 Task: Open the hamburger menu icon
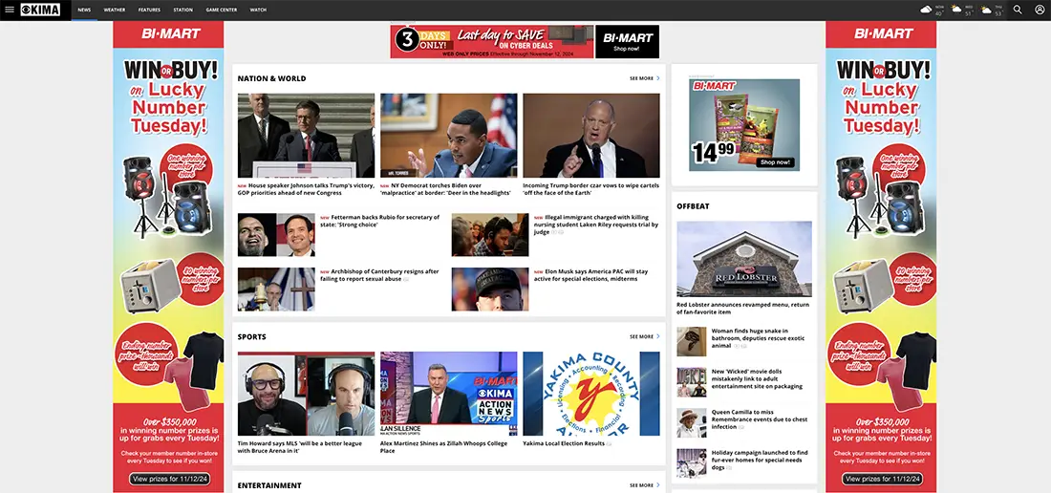(10, 10)
